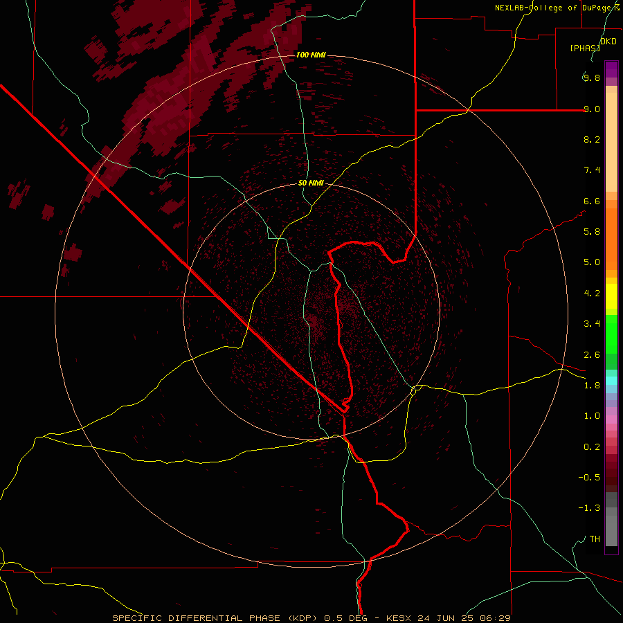Image resolution: width=623 pixels, height=623 pixels.
Task: Click the 9.8 value on the color scale
Action: point(592,78)
